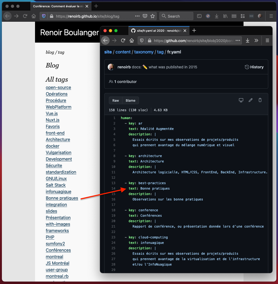Open Library icon in back Firefox window
This screenshot has width=278, height=284.
225,16
